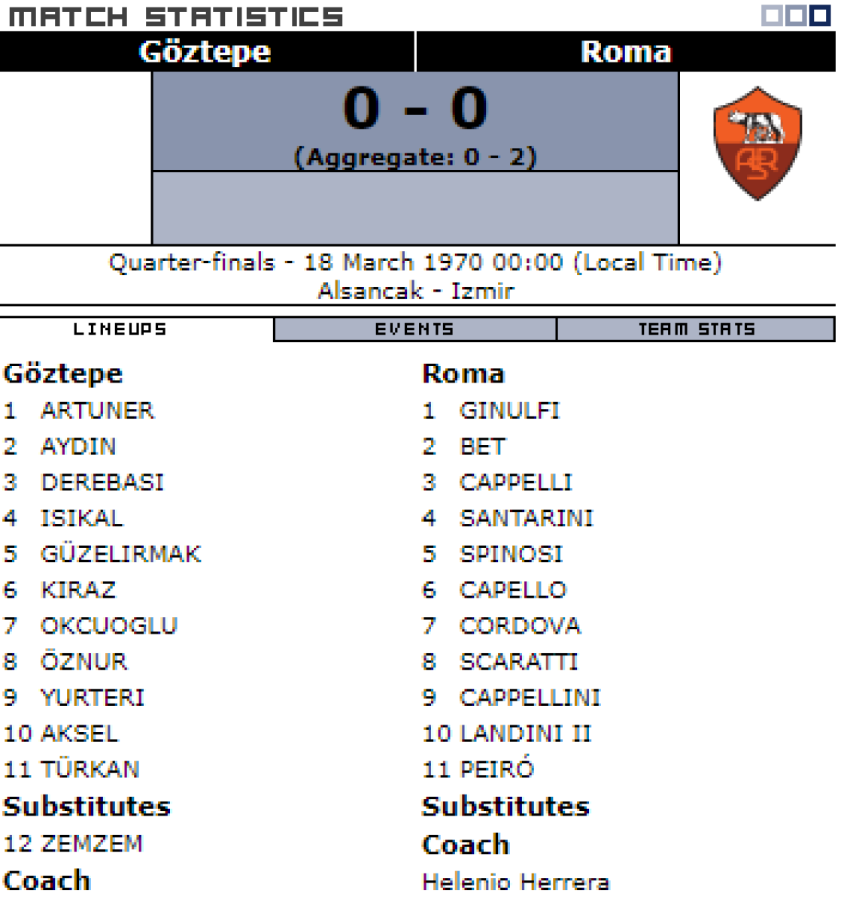Click the Roma team name in header

pos(625,52)
